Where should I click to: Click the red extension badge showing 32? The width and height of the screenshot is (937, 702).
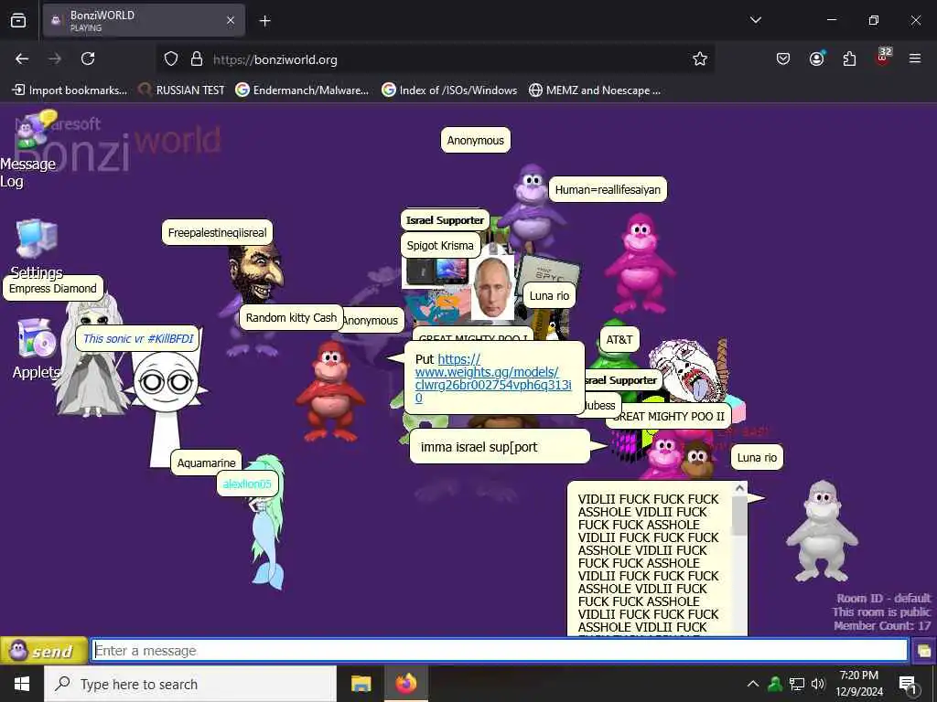pyautogui.click(x=883, y=57)
